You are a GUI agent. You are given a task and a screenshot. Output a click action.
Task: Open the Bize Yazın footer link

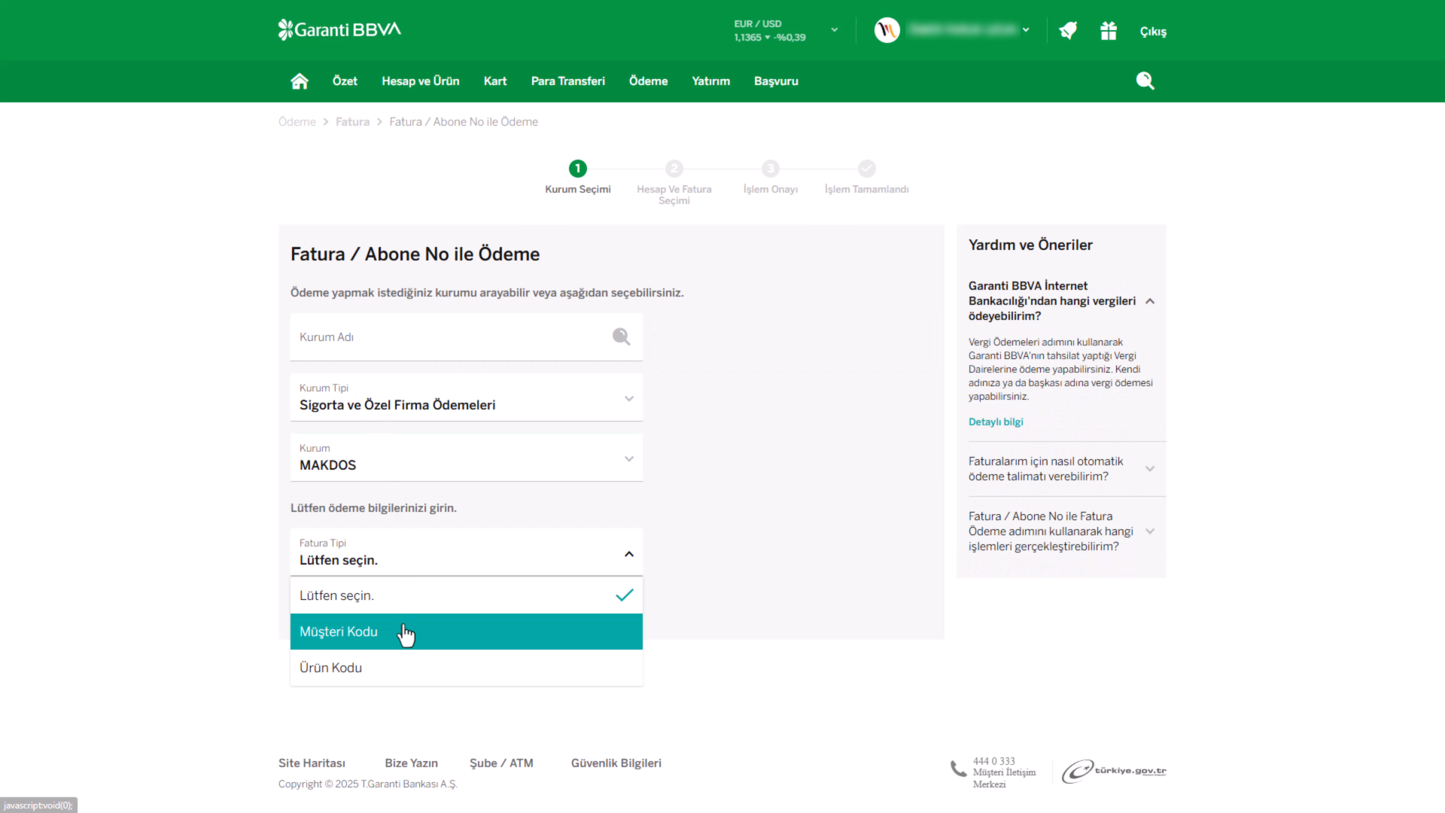(411, 763)
